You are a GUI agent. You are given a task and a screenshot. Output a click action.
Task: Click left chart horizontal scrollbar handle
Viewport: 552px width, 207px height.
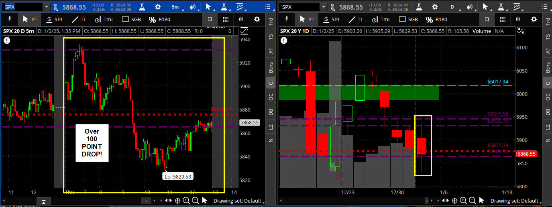point(147,201)
